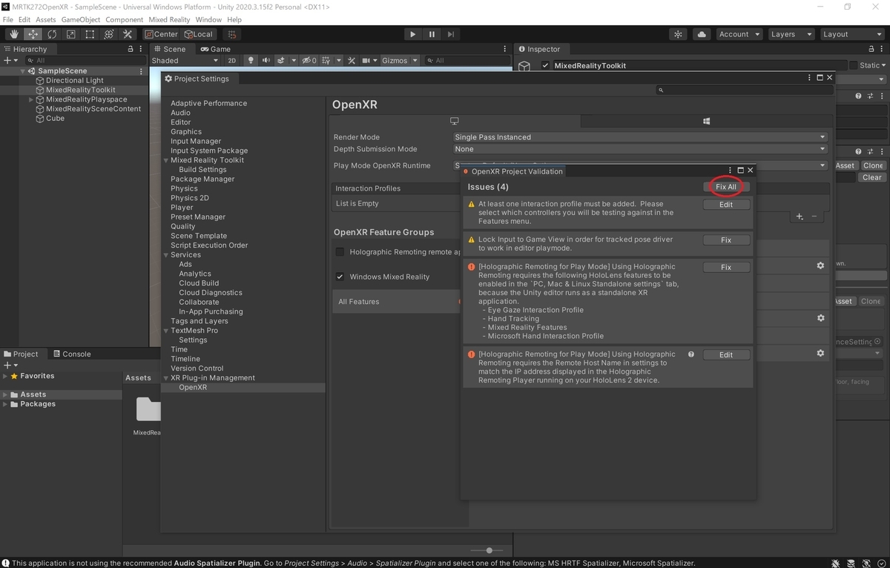Open the Window menu
This screenshot has width=890, height=568.
(208, 19)
